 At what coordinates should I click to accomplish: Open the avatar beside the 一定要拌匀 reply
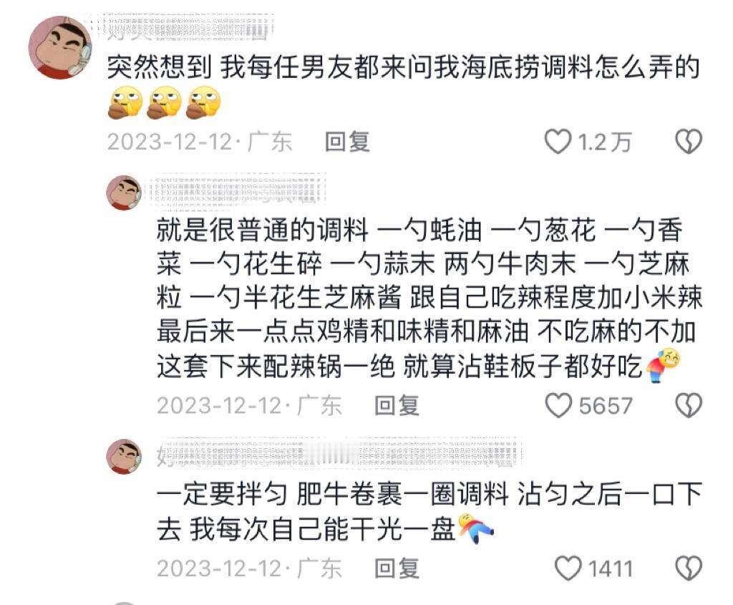(124, 456)
